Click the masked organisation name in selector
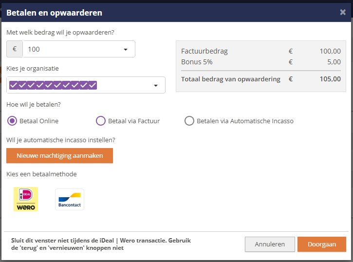353x262 pixels. pos(54,85)
